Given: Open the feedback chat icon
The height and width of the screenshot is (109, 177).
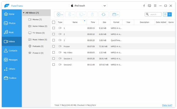Looking at the screenshot, I should [150, 6].
